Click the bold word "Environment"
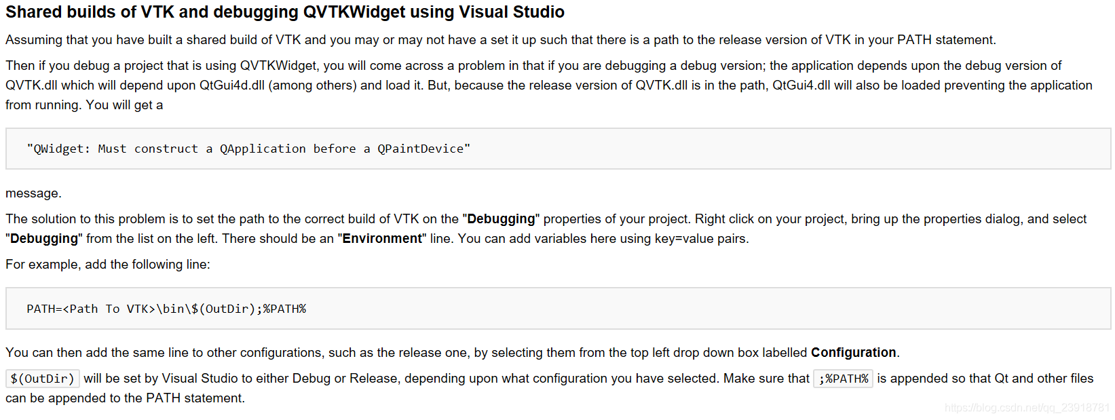1115x420 pixels. tap(382, 239)
